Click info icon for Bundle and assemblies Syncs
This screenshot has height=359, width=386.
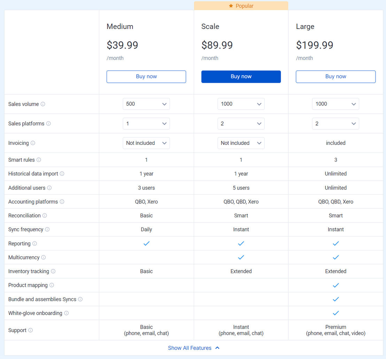click(80, 299)
